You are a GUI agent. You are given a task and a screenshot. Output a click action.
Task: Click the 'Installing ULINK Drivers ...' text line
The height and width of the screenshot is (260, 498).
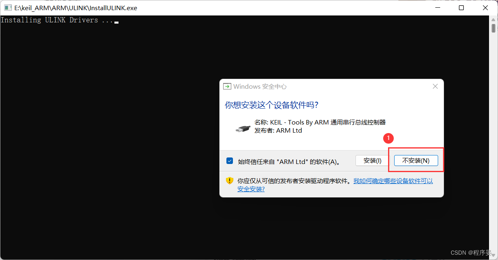(57, 20)
